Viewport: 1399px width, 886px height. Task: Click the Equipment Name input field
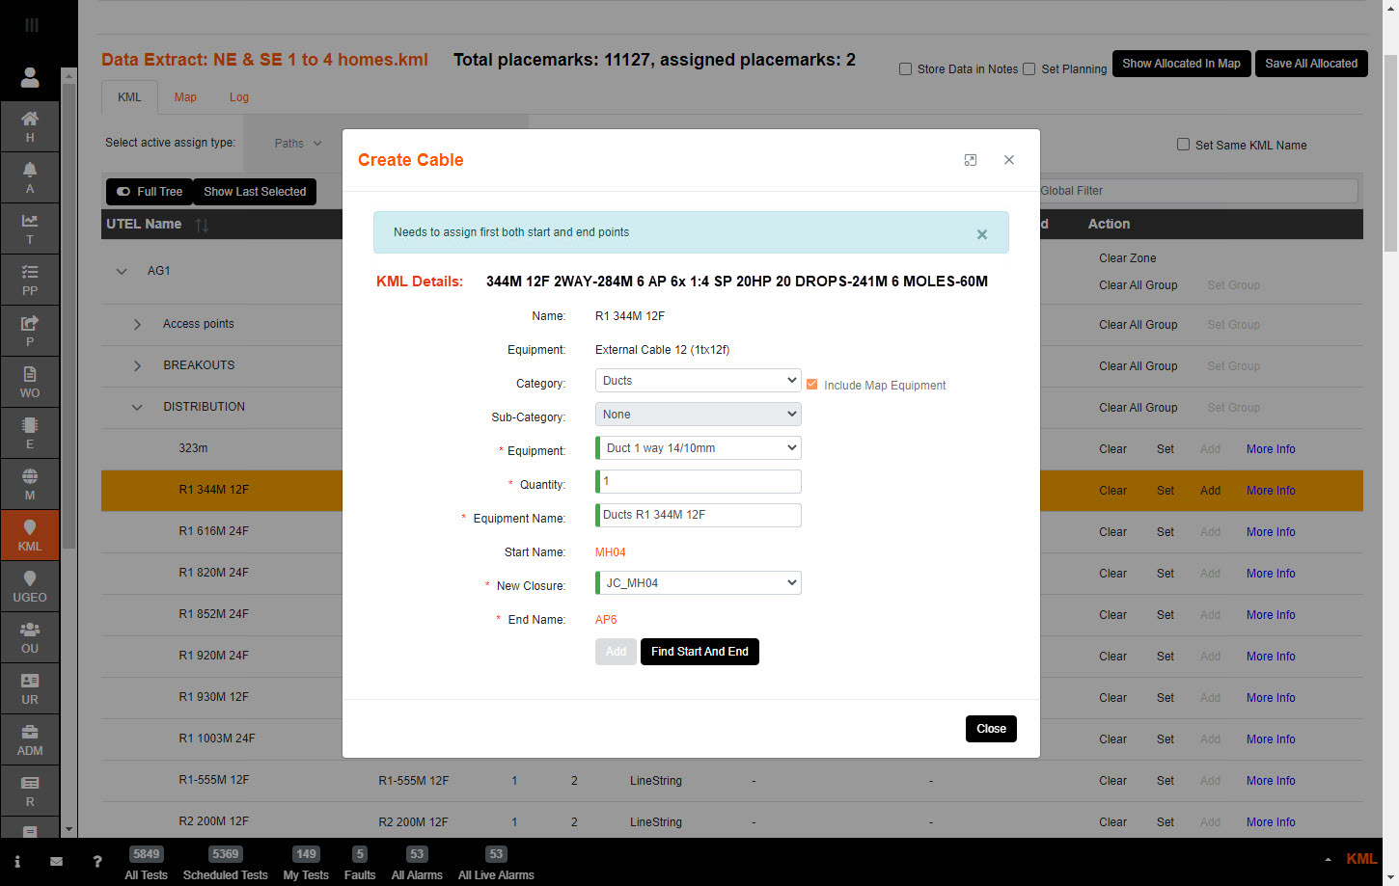point(699,516)
